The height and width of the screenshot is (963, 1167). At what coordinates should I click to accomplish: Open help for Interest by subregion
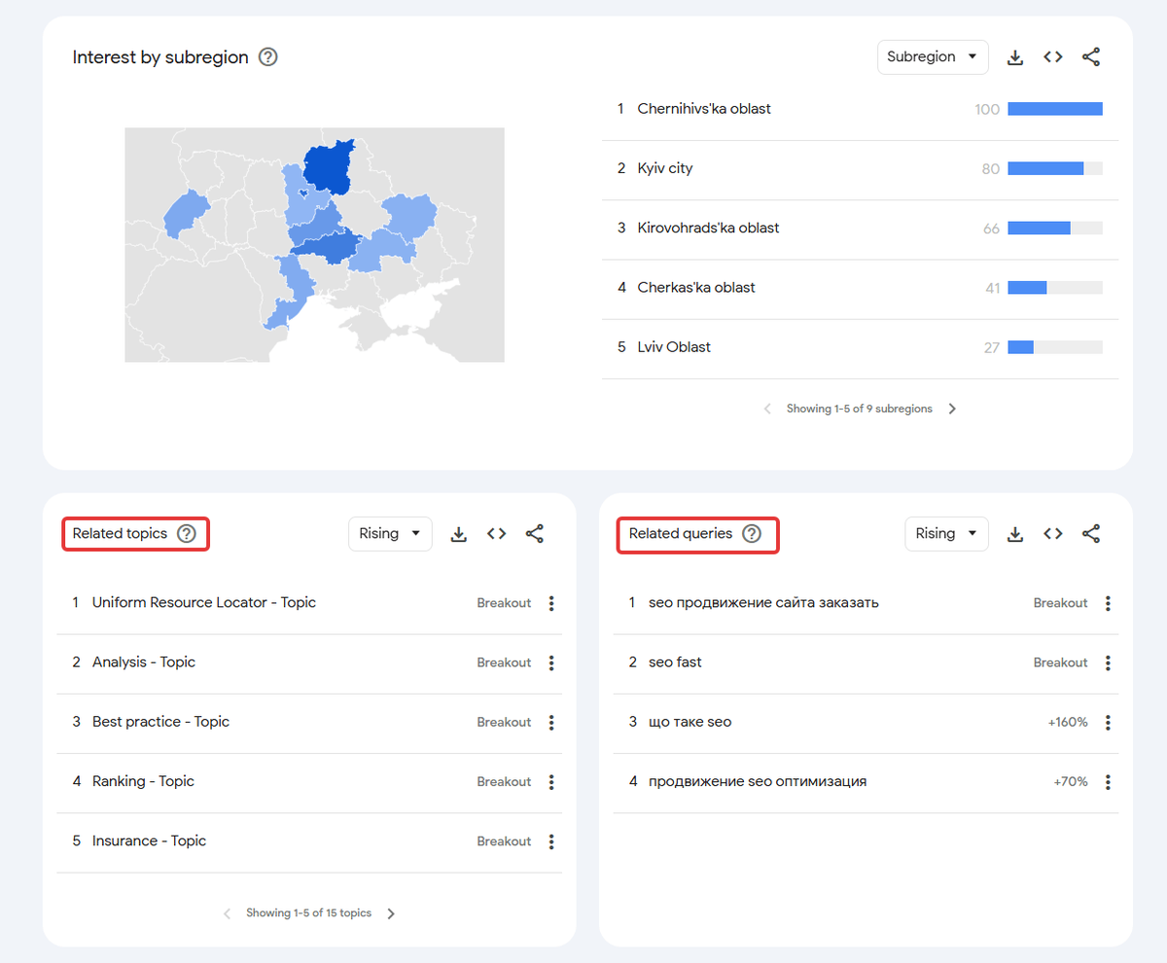click(268, 57)
